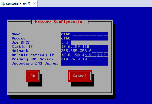Click the Network Configuration title
The height and width of the screenshot is (104, 152).
[x=60, y=21]
